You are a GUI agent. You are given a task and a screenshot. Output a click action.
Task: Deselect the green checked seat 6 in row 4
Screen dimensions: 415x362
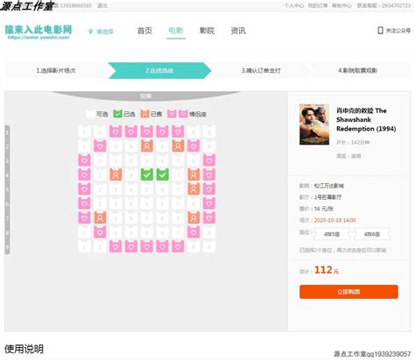[162, 174]
